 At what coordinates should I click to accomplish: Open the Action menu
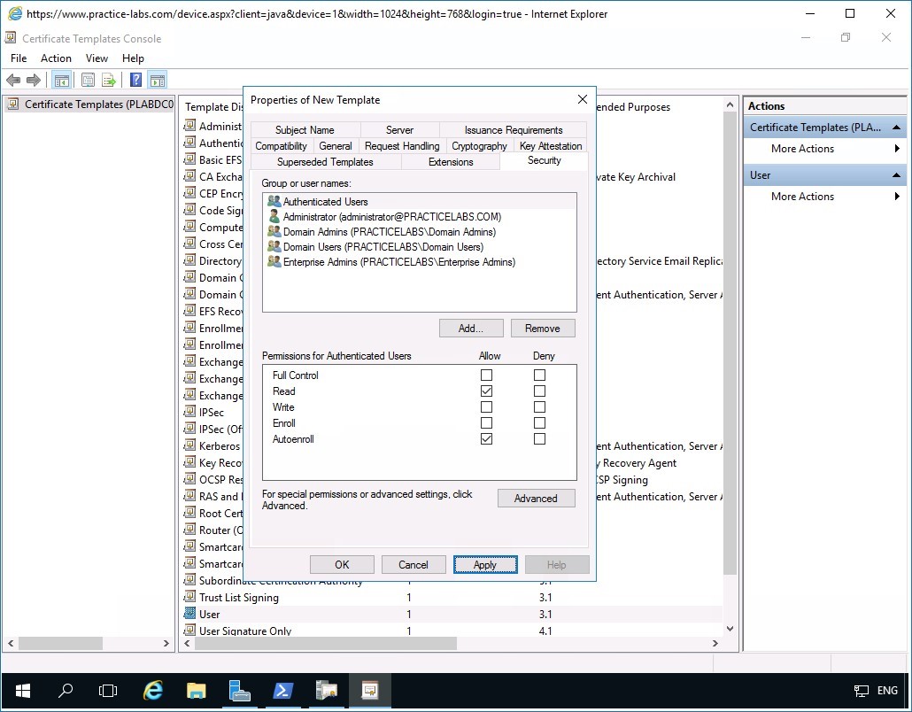[x=56, y=58]
